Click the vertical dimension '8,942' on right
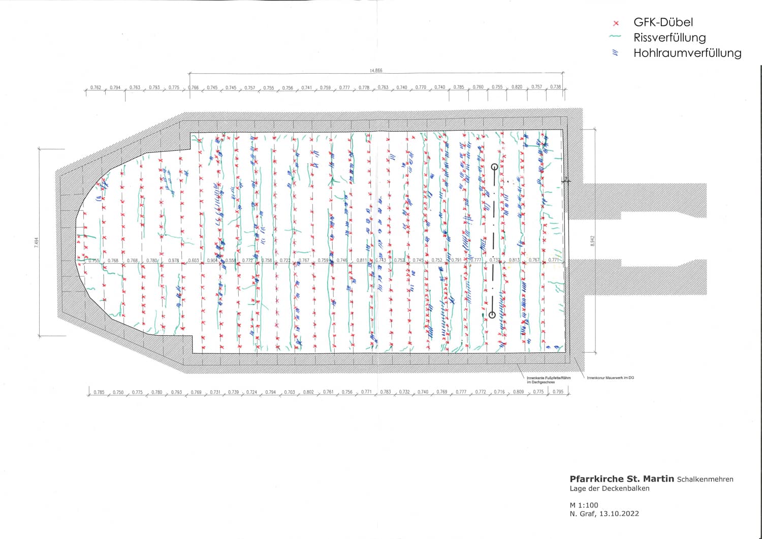Image resolution: width=762 pixels, height=539 pixels. pos(592,241)
